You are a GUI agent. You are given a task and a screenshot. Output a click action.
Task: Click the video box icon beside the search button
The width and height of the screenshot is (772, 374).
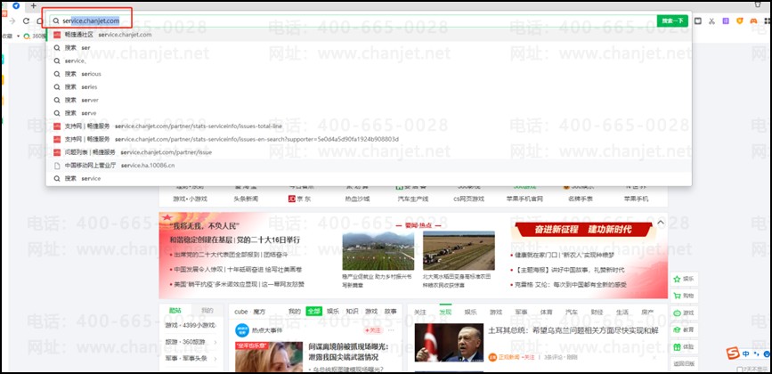[698, 21]
